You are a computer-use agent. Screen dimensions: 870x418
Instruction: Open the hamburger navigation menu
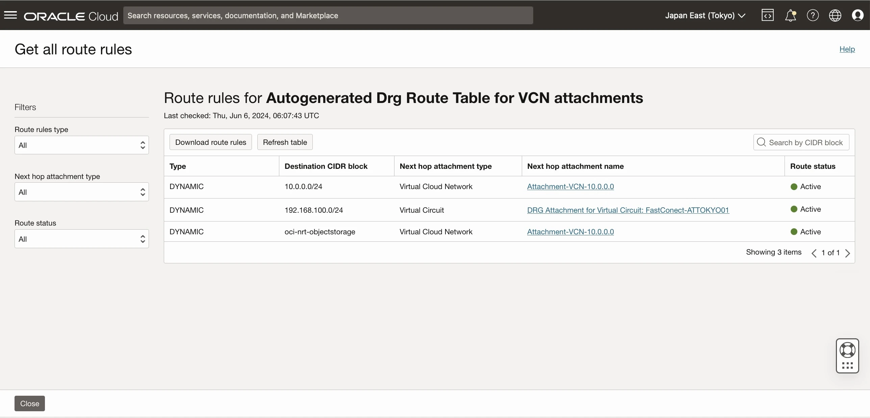click(x=10, y=15)
